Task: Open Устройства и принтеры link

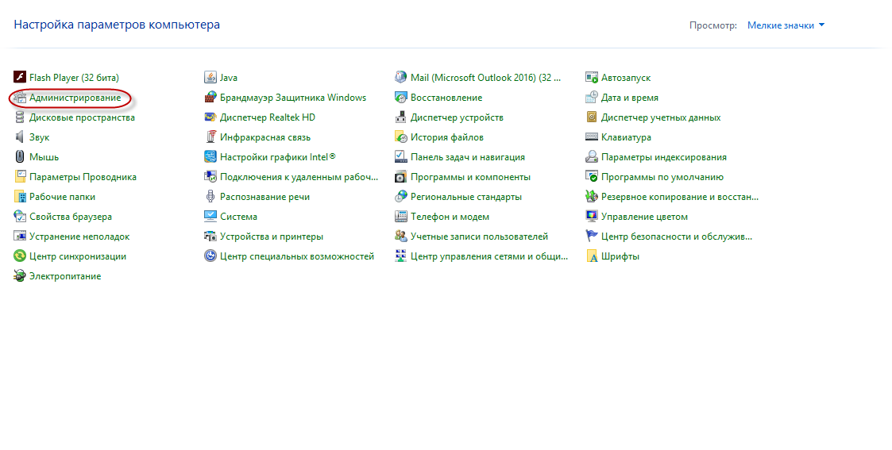Action: point(271,237)
